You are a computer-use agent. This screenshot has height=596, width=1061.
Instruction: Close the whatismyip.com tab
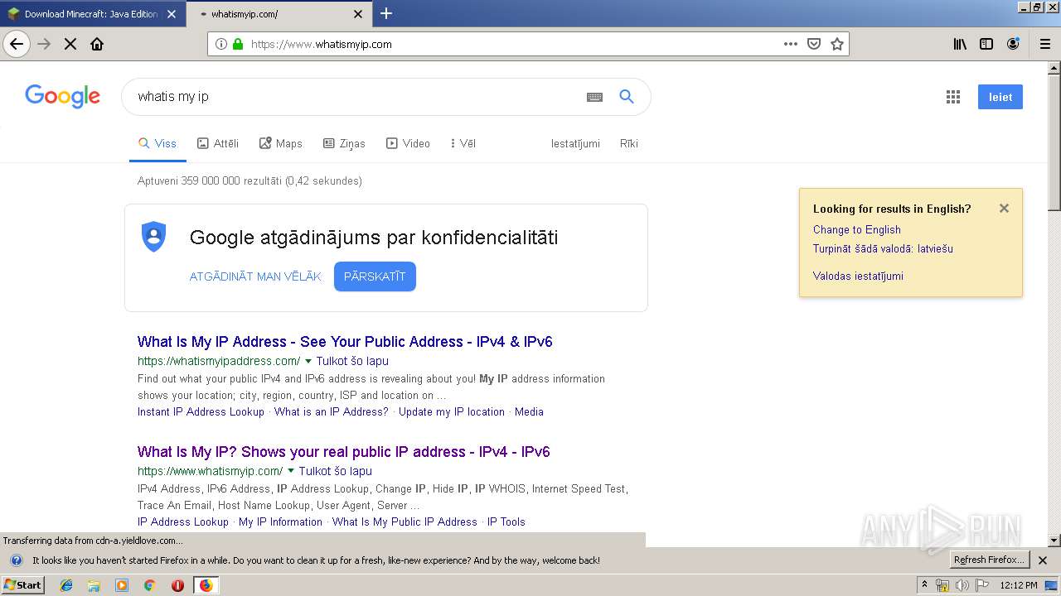358,14
